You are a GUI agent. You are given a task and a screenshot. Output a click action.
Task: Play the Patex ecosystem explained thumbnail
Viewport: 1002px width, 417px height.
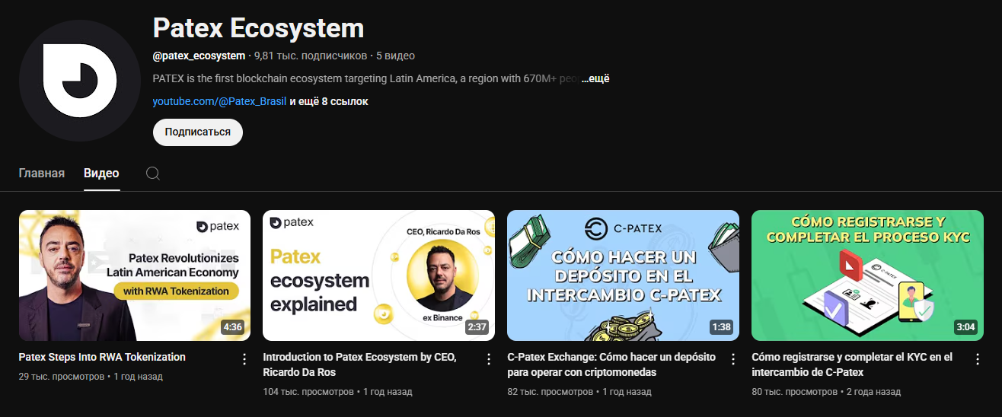(x=379, y=275)
